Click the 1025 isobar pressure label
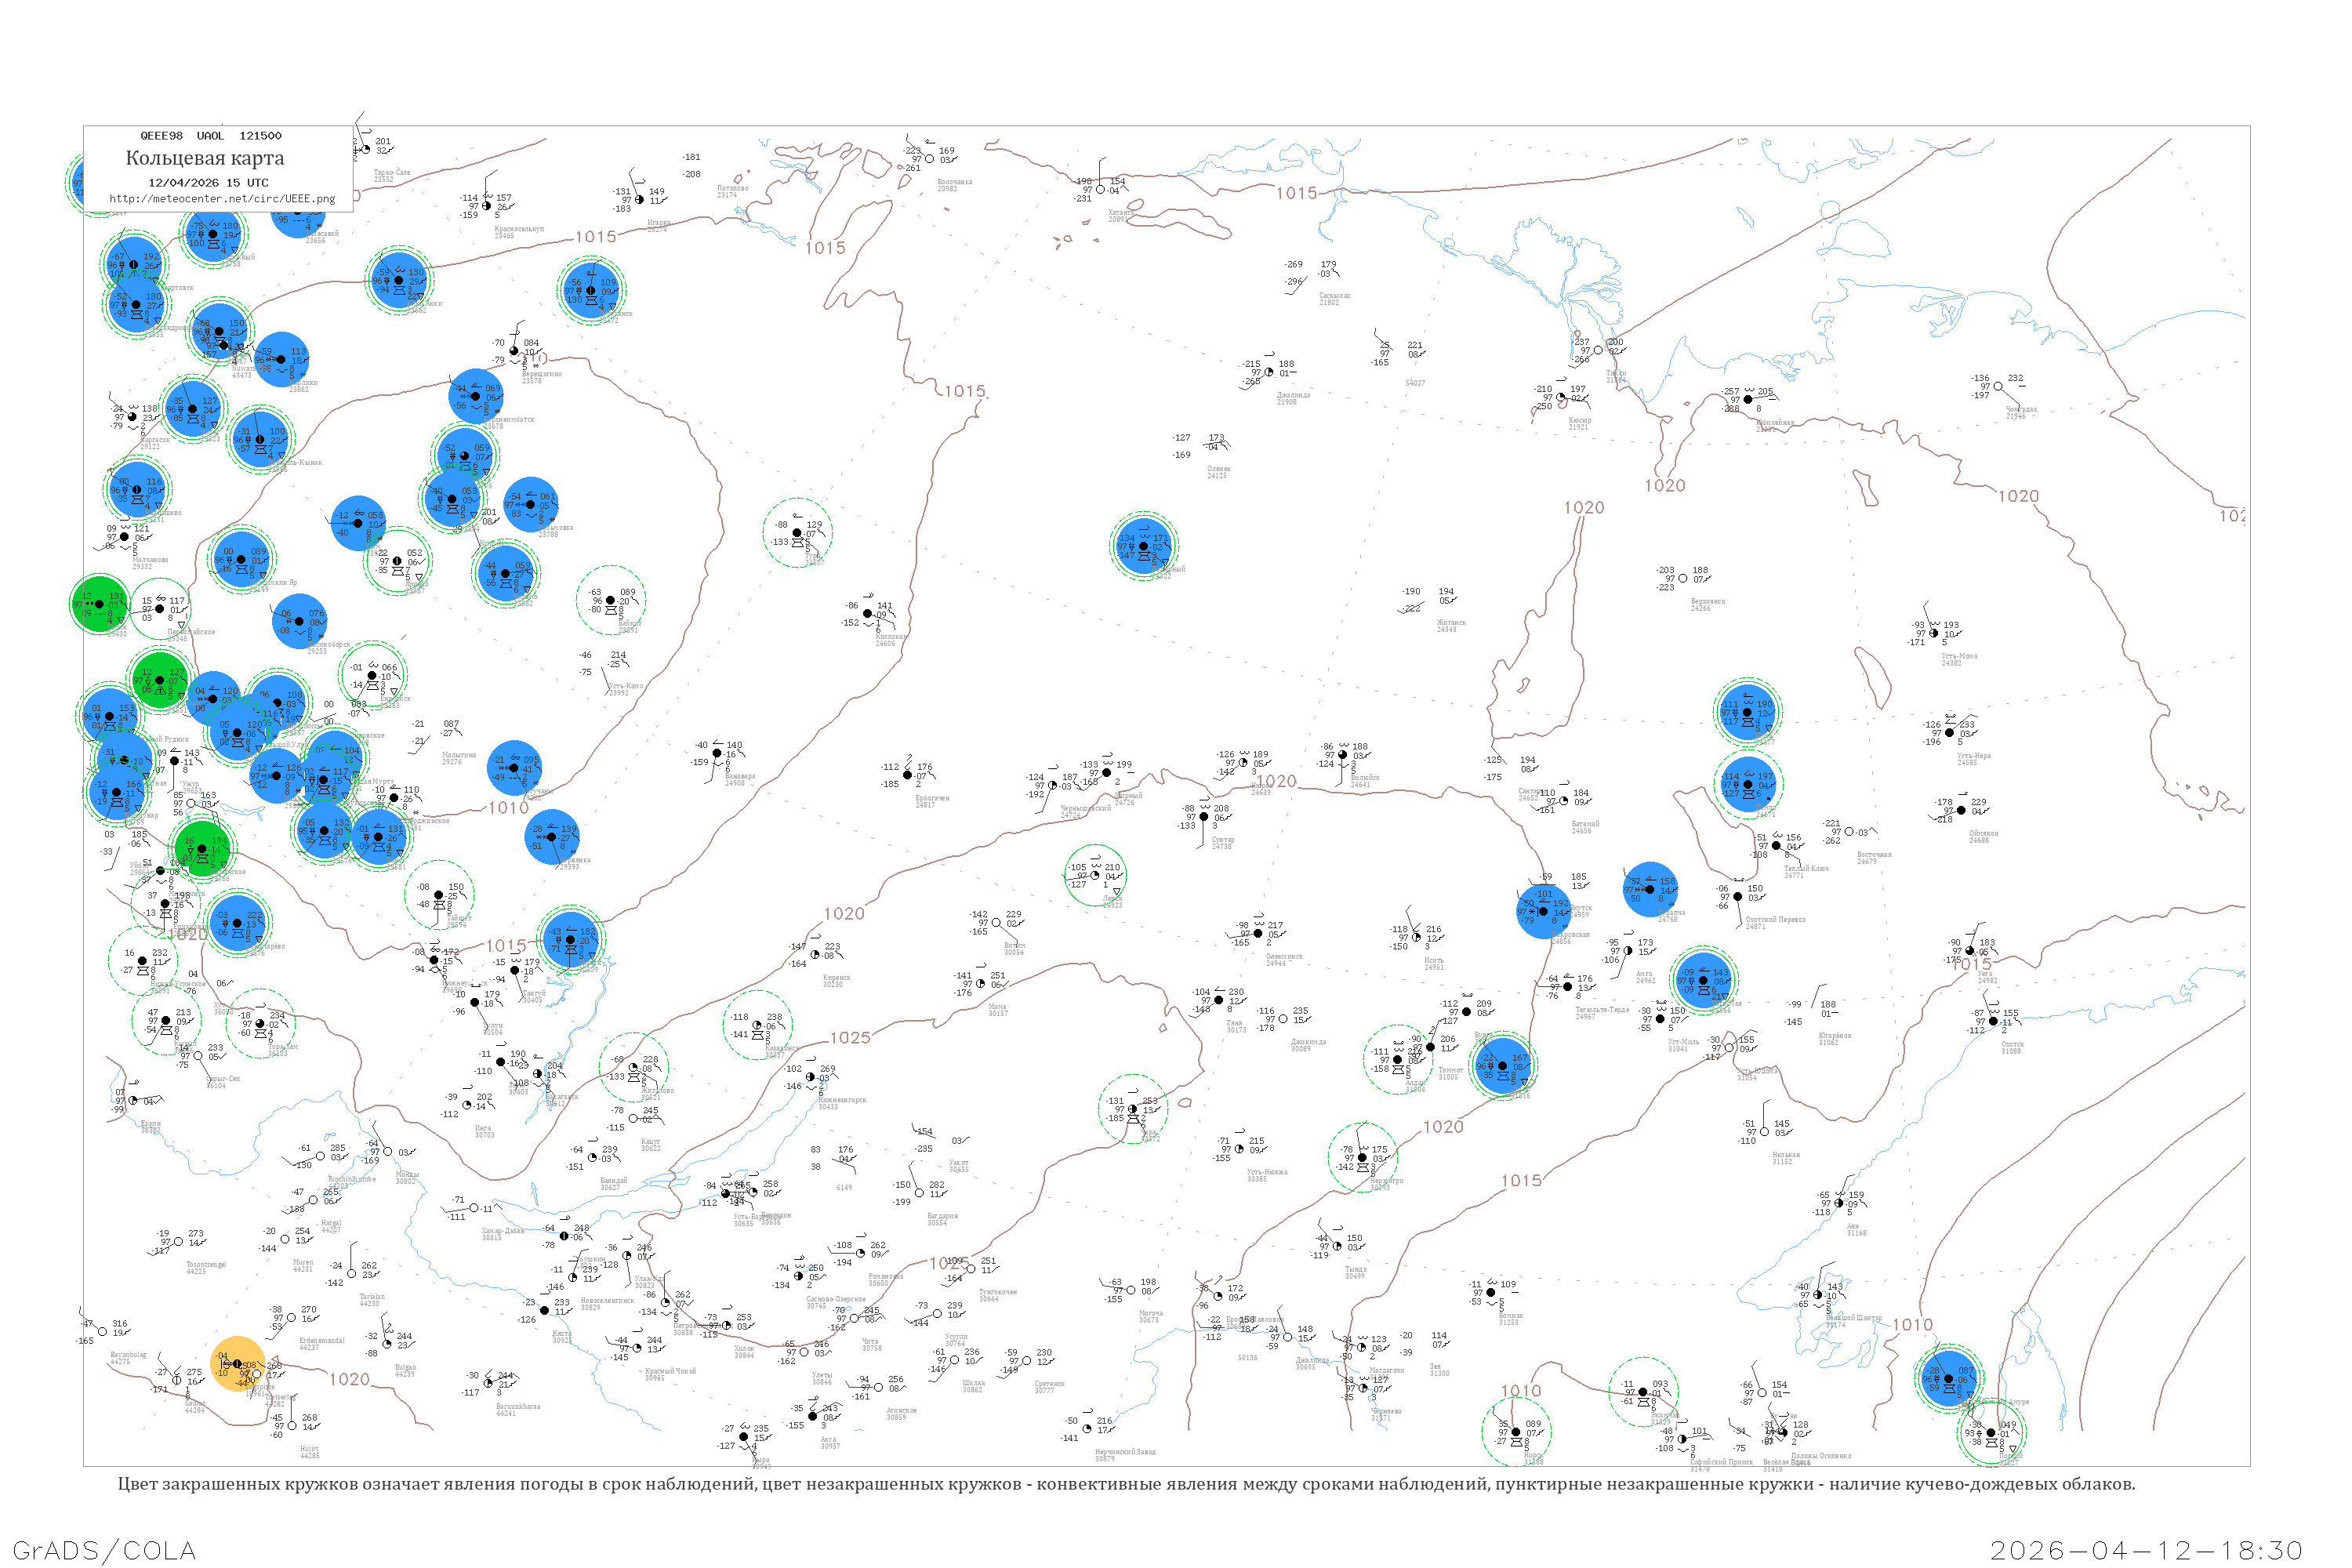This screenshot has height=1568, width=2352. (850, 1038)
